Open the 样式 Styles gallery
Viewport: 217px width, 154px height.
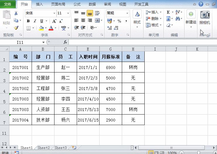137,19
